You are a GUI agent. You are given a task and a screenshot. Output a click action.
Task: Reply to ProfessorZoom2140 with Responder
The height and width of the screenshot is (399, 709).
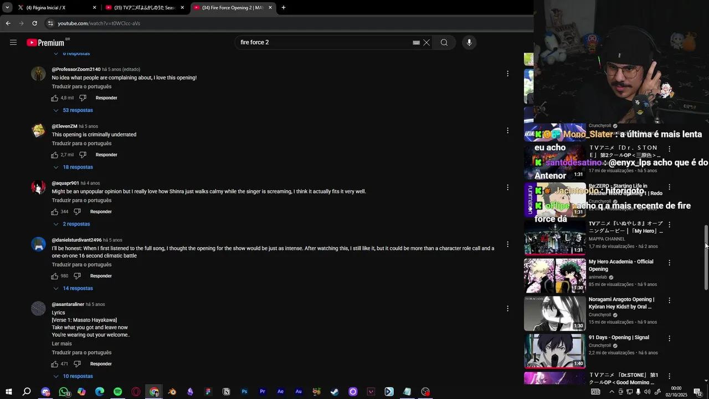point(106,98)
